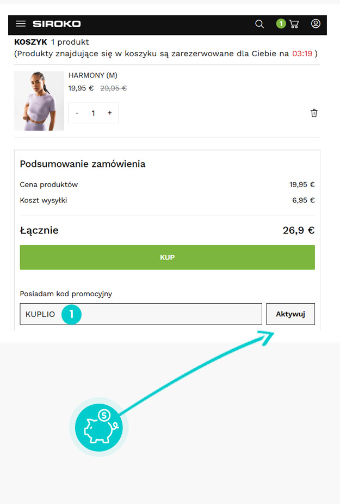This screenshot has width=340, height=504.
Task: Click the teal step number 1 marker
Action: pos(71,314)
